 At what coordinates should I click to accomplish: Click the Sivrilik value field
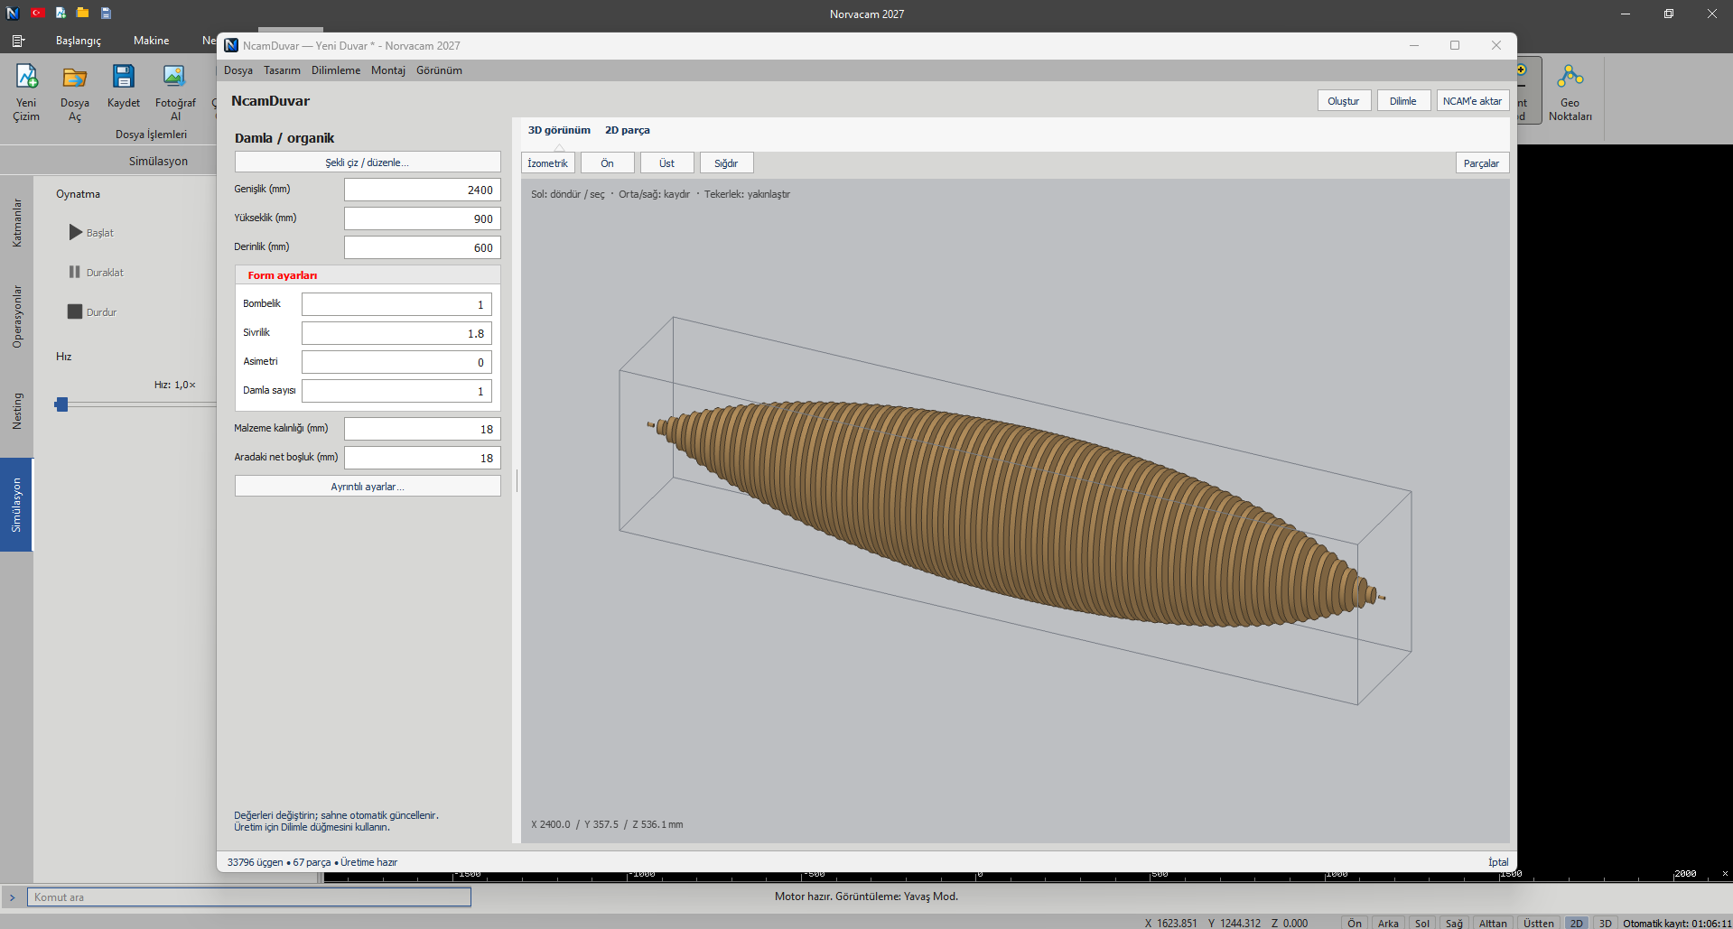396,333
